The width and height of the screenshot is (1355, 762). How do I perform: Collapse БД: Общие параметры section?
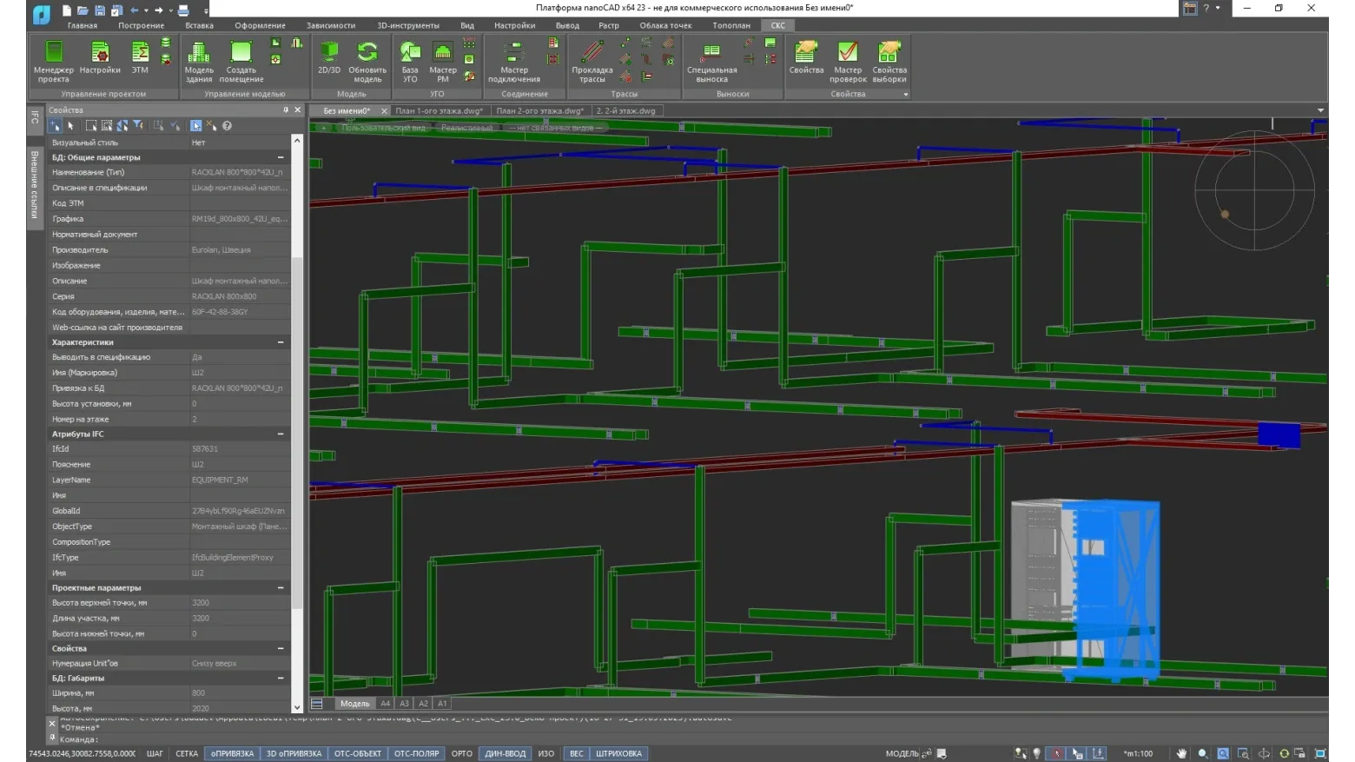point(281,157)
